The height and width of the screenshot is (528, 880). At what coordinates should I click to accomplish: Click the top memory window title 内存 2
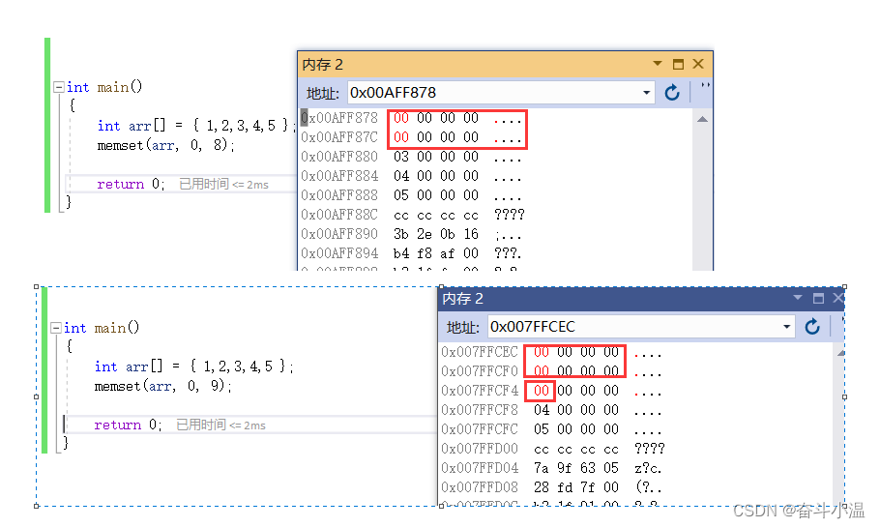click(x=323, y=65)
